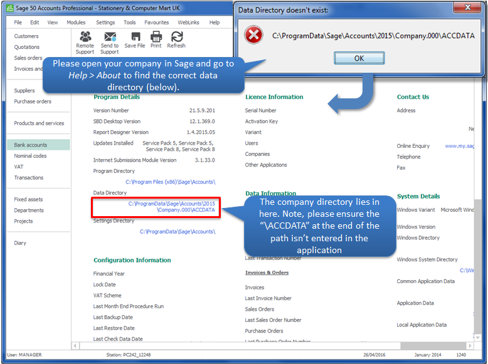Open the Settings Directory path link

pos(178,232)
